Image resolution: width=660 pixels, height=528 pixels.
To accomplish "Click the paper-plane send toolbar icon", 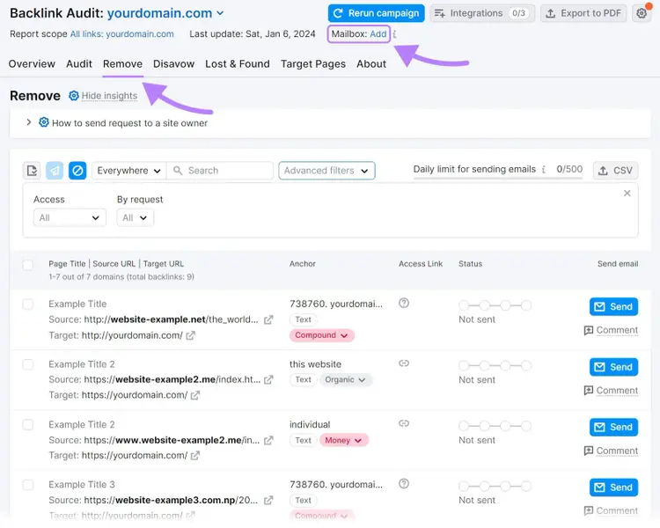I will click(55, 171).
